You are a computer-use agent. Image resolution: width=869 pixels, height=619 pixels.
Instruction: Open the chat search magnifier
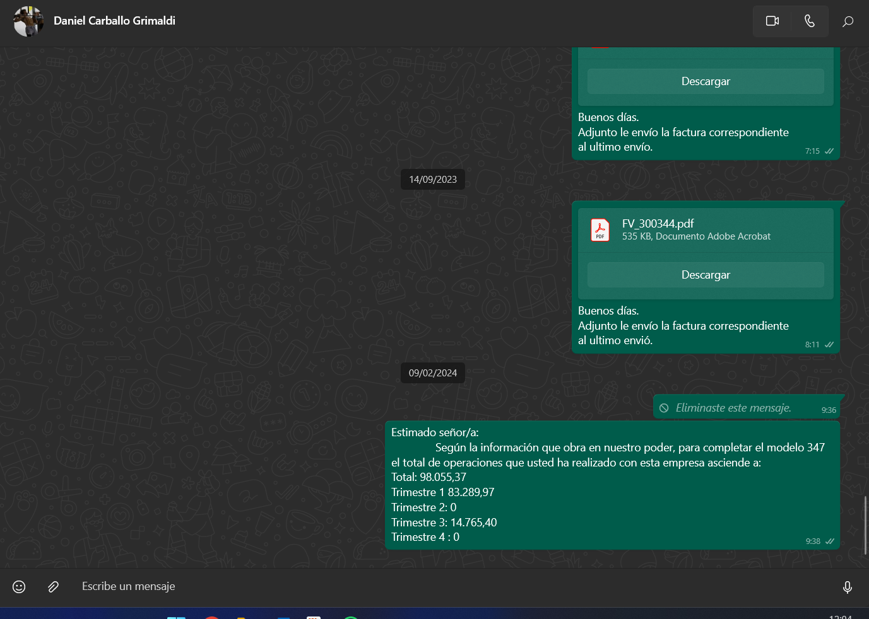pos(848,22)
